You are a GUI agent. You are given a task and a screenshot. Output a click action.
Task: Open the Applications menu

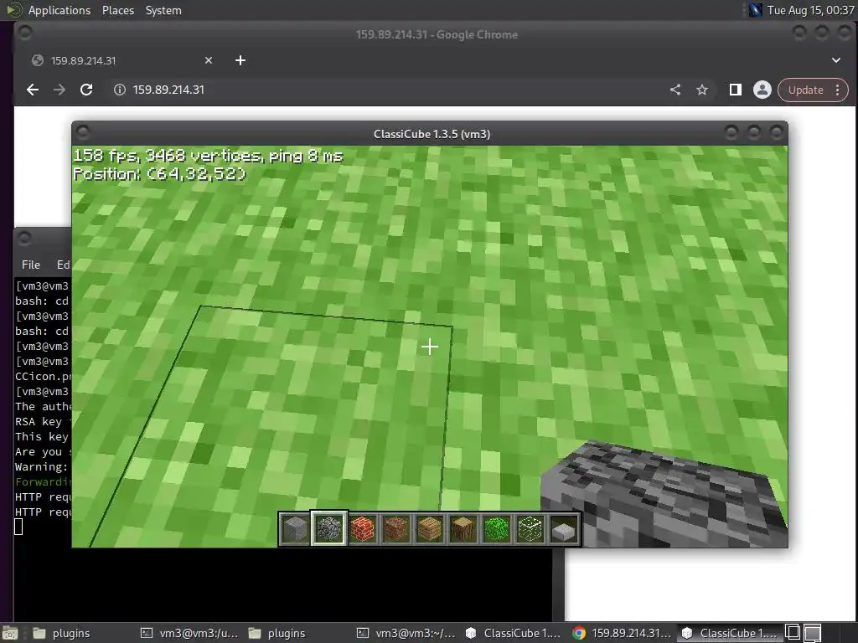(59, 10)
